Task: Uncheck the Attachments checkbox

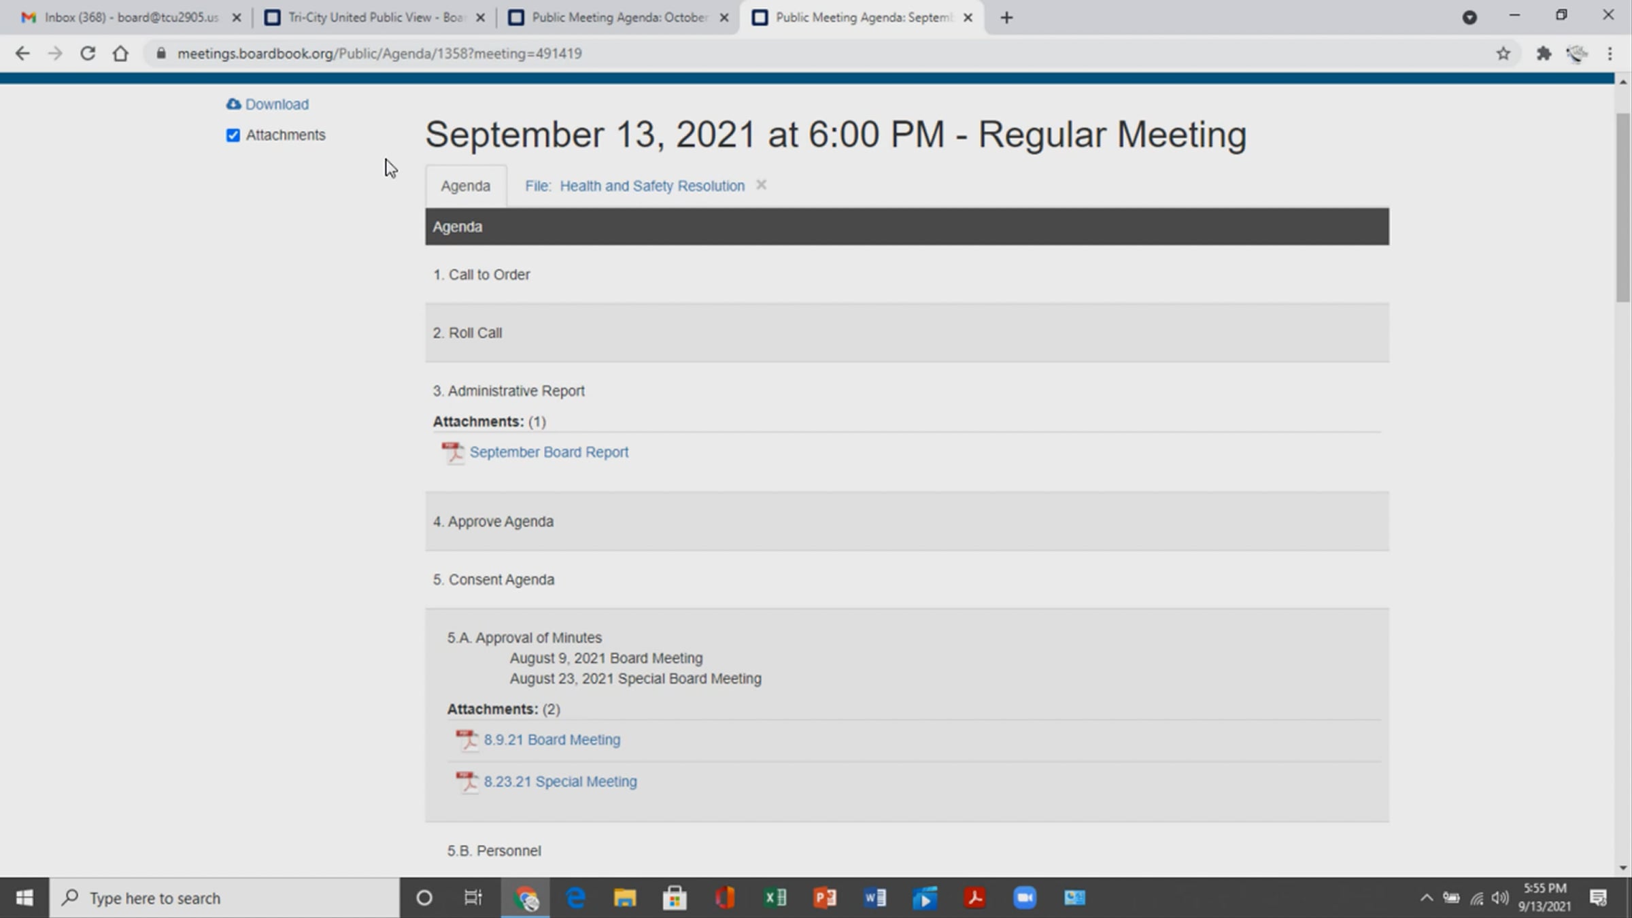Action: tap(233, 135)
